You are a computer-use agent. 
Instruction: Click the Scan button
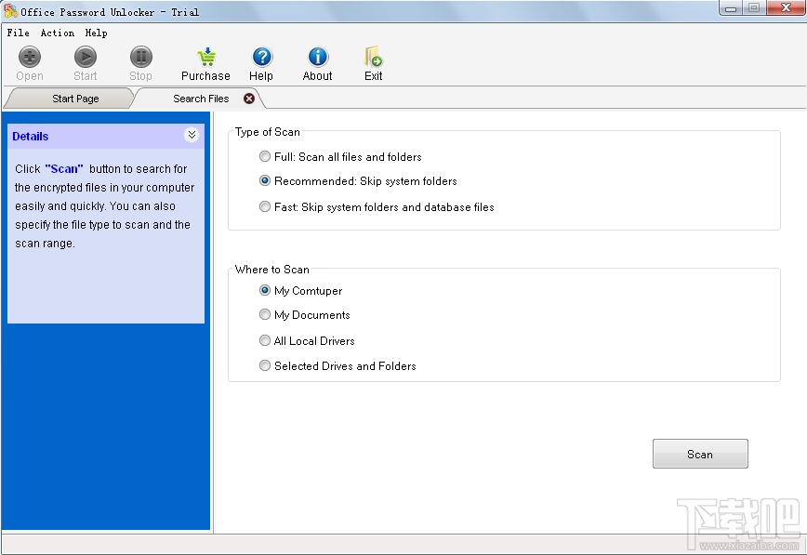coord(700,454)
